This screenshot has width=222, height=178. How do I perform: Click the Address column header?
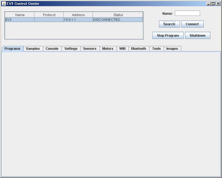coord(78,15)
